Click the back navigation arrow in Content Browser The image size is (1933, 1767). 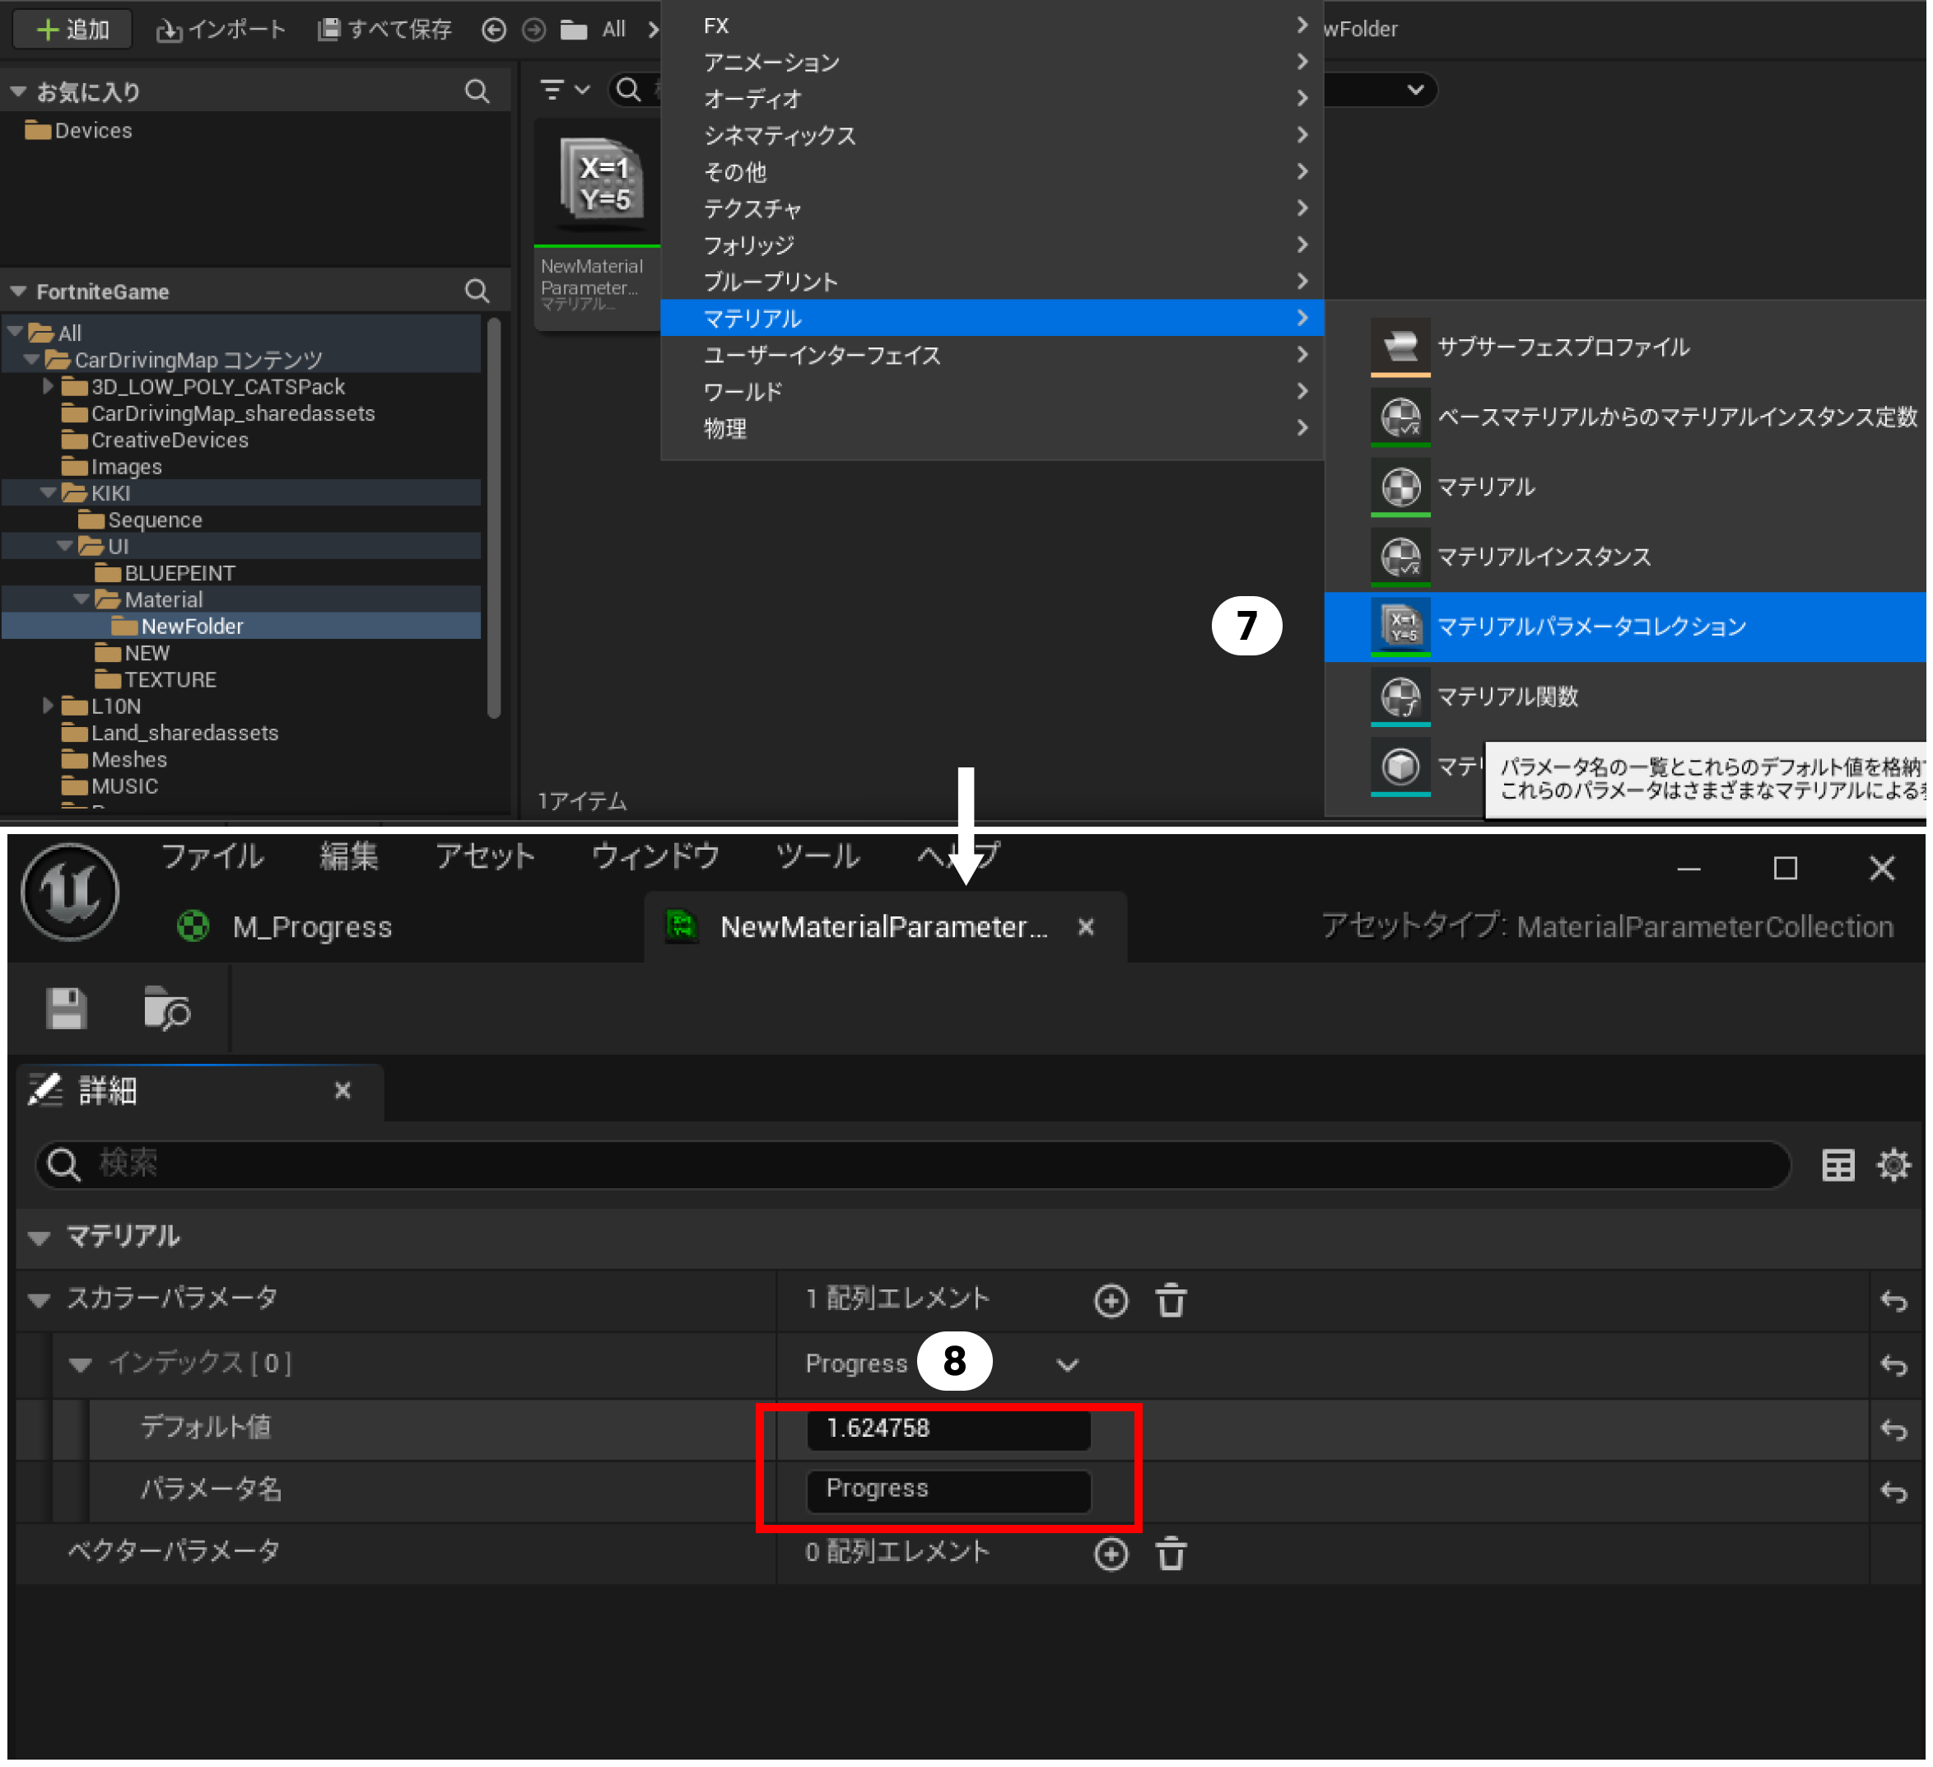point(494,30)
